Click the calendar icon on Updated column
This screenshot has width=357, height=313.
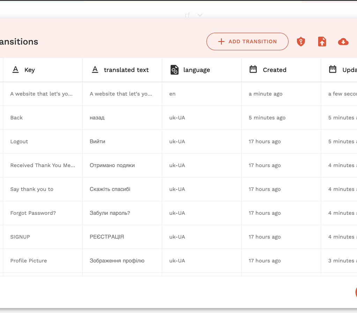(333, 69)
